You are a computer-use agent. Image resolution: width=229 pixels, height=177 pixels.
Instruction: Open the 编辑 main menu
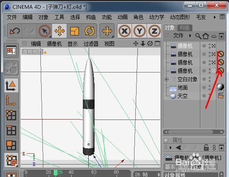point(27,17)
